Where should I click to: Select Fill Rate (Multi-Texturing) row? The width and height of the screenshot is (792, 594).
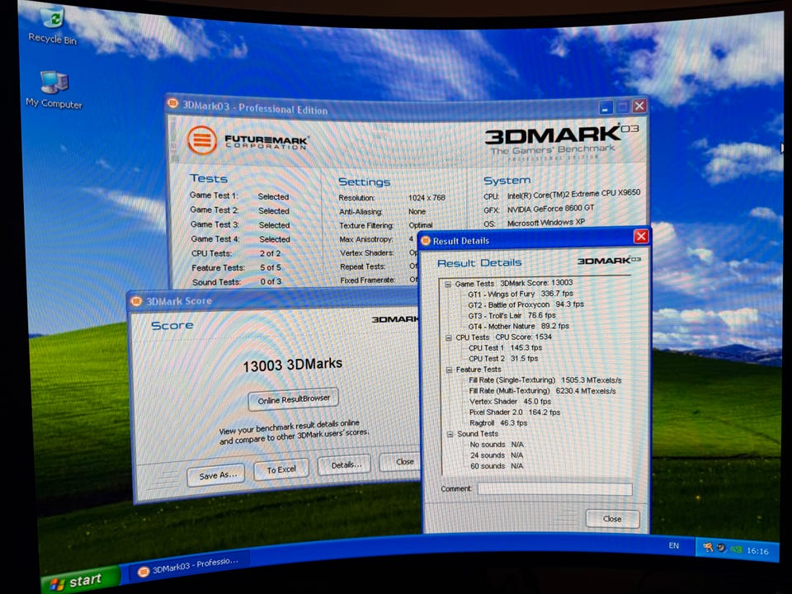click(x=543, y=390)
